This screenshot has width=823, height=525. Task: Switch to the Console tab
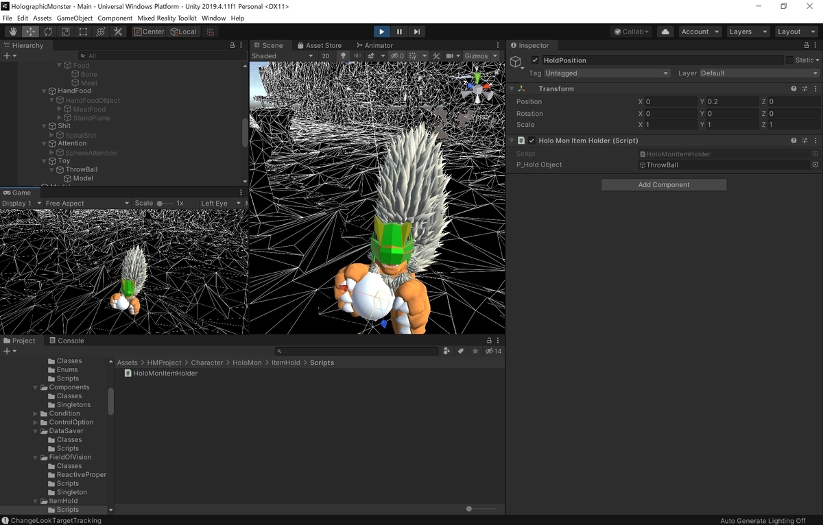(x=66, y=341)
